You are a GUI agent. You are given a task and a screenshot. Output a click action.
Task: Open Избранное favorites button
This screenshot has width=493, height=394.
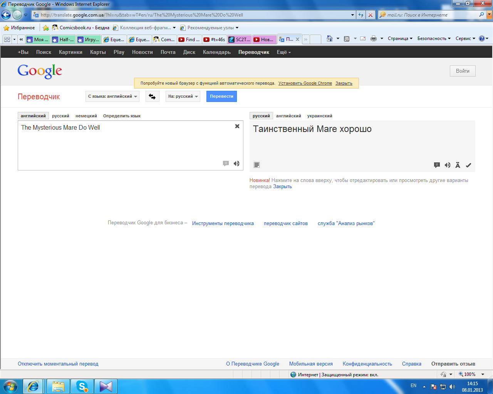[x=19, y=28]
